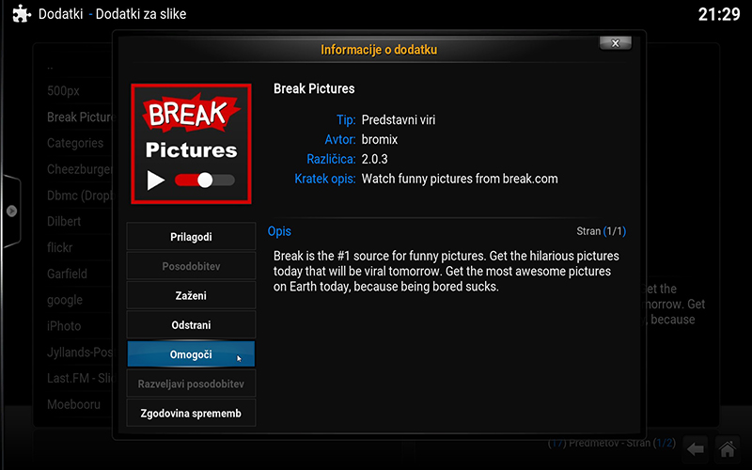Select the Odstrani button
752x470 pixels.
tap(190, 324)
